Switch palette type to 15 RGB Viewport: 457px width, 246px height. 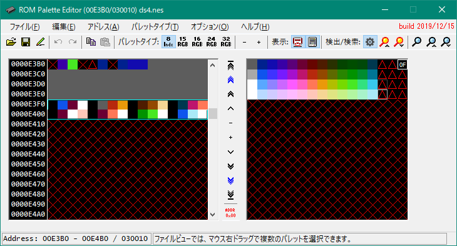(183, 42)
